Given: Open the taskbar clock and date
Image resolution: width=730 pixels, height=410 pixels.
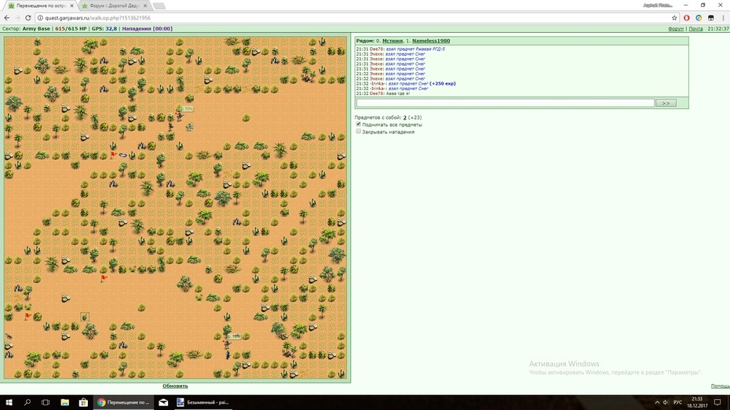Looking at the screenshot, I should (697, 402).
